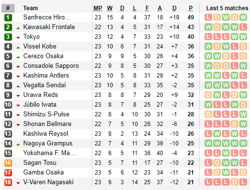Select Sagan Tosu team name
The image size is (250, 190).
click(x=40, y=163)
